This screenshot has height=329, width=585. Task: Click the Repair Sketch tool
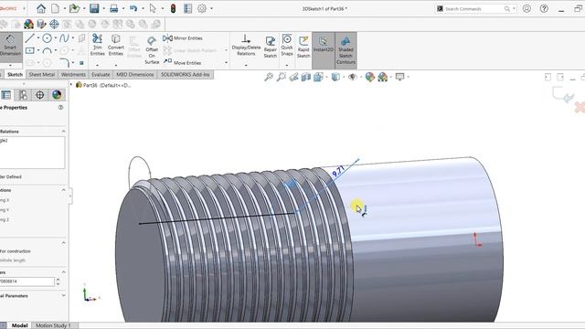coord(271,47)
